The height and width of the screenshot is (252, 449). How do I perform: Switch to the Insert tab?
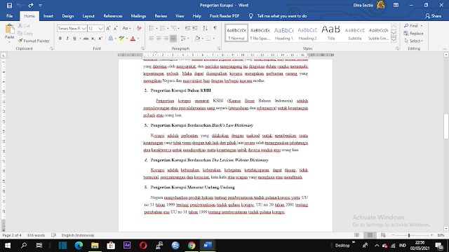pyautogui.click(x=48, y=16)
